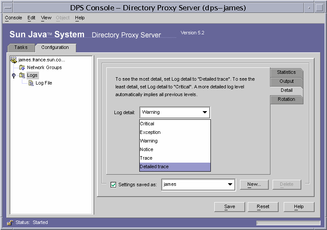This screenshot has width=327, height=230.
Task: Select the Log File tree item
Action: (44, 83)
